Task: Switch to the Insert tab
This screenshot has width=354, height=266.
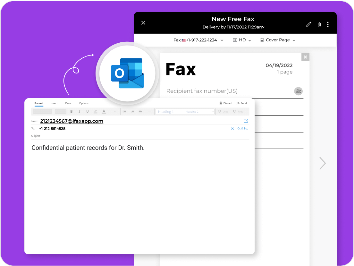Action: tap(54, 103)
